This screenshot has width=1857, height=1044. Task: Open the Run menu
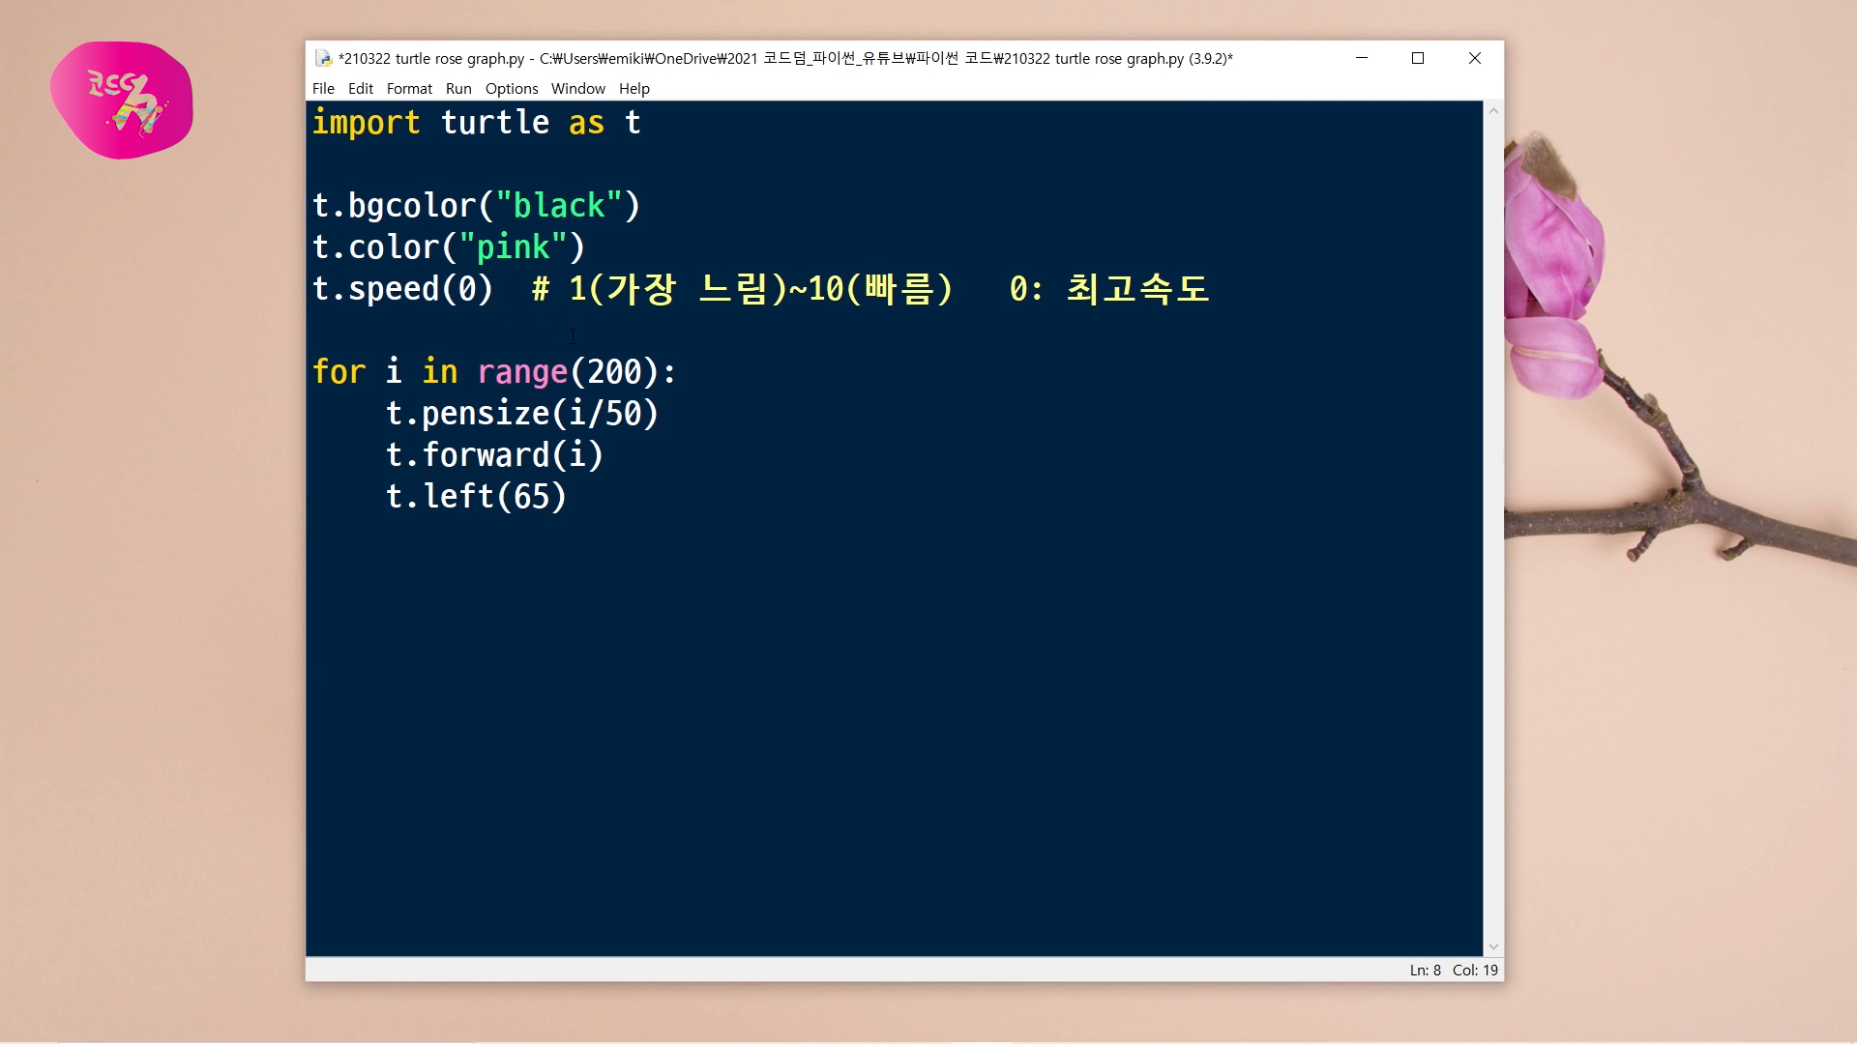458,88
